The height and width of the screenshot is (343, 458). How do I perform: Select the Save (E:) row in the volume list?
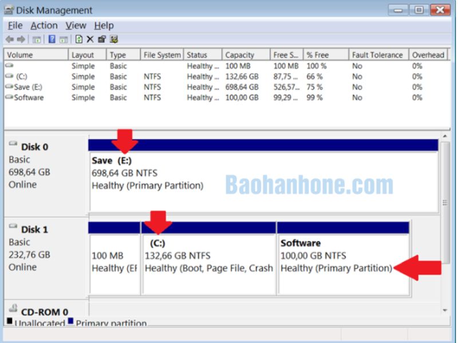(x=27, y=87)
